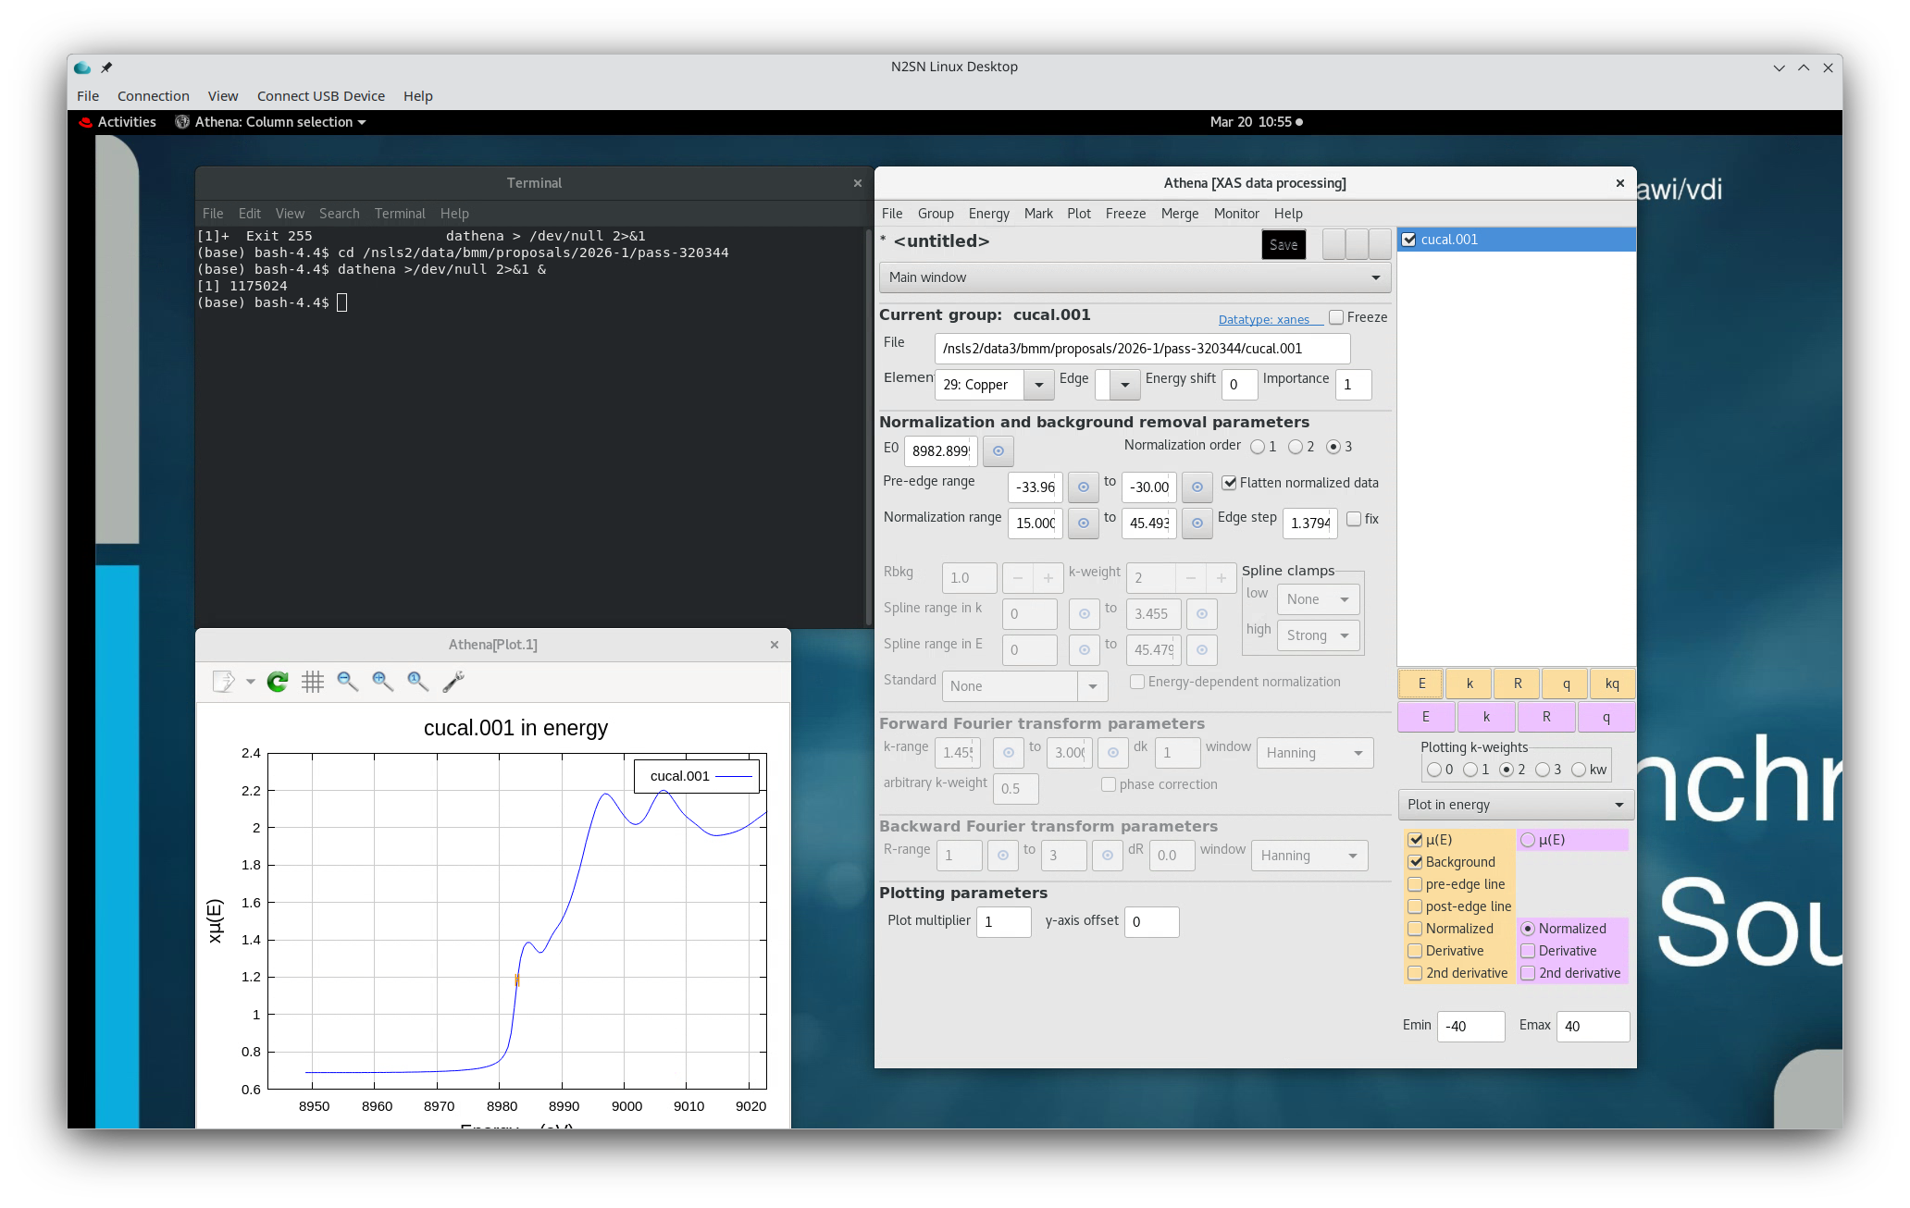The height and width of the screenshot is (1208, 1910).
Task: Open the Merge menu in Athena
Action: pos(1179,214)
